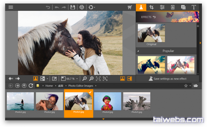Click Home in the path breadcrumb
Viewport: 207px width, 127px height.
click(49, 86)
